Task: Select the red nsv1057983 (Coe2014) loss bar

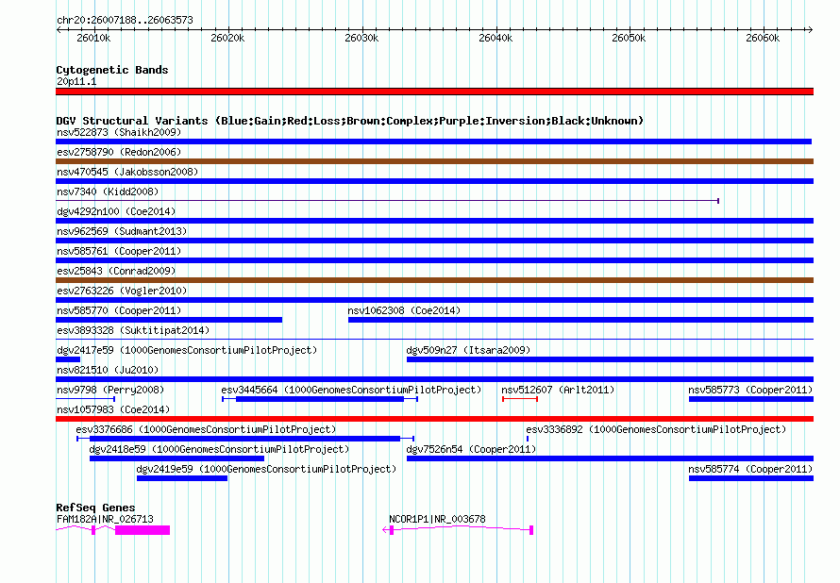Action: coord(434,419)
